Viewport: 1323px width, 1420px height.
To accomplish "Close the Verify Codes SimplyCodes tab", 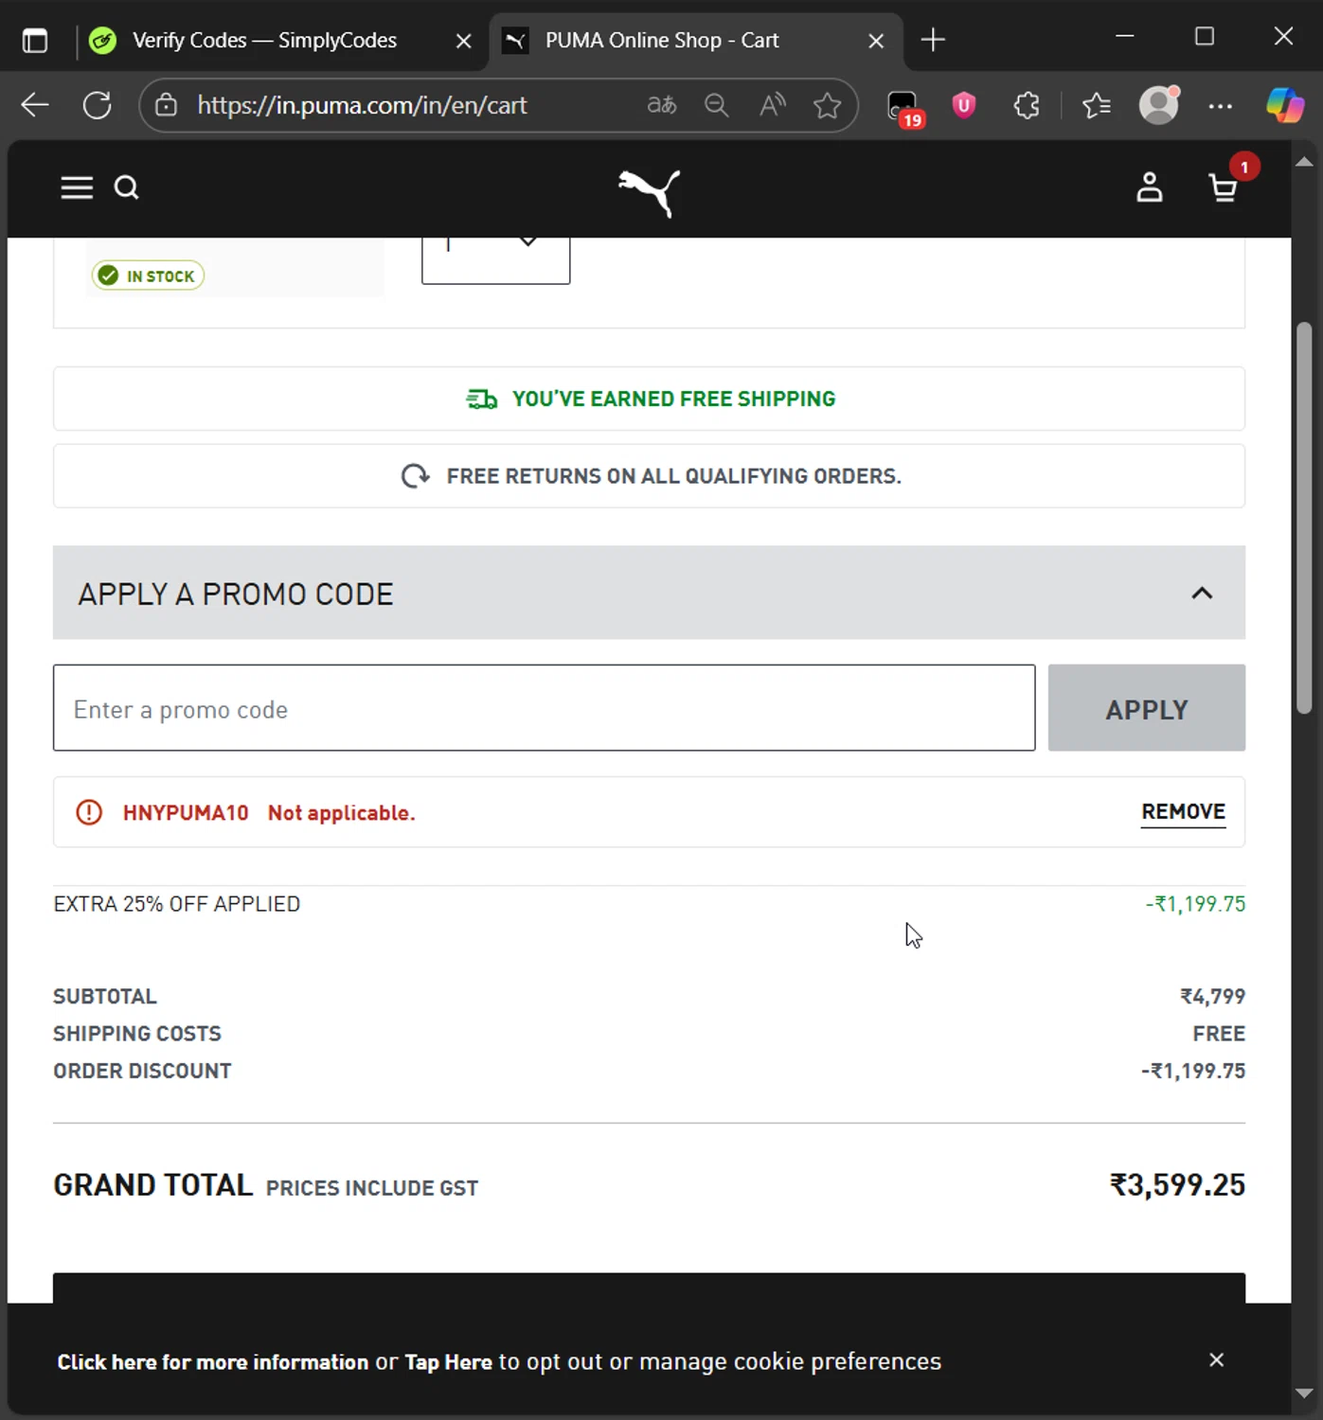I will (464, 41).
